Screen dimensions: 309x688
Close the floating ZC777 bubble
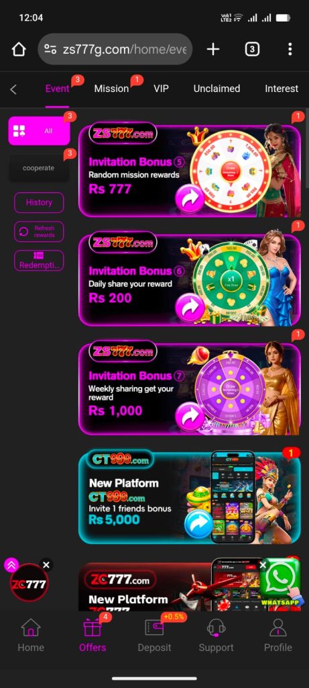tap(46, 564)
